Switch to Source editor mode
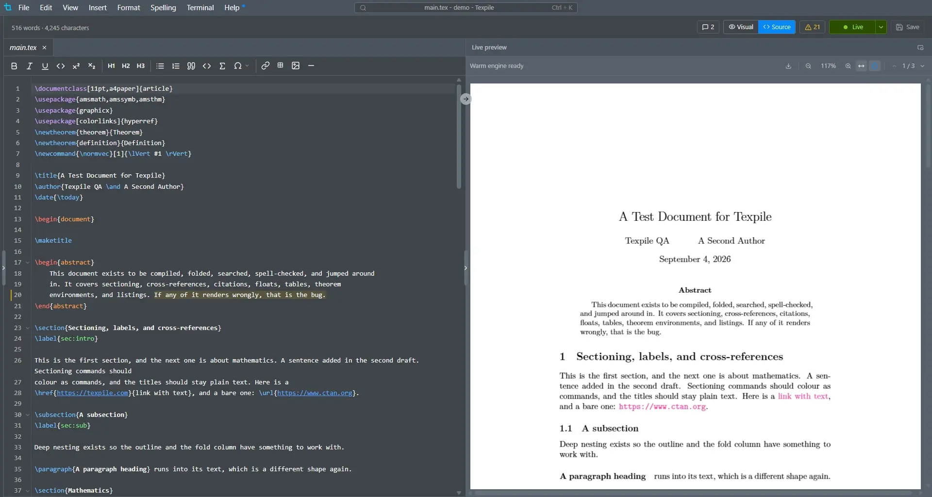Viewport: 932px width, 497px height. click(x=777, y=27)
